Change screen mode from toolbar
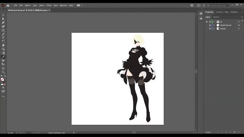Screen dimensions: 244x137 point(3,91)
